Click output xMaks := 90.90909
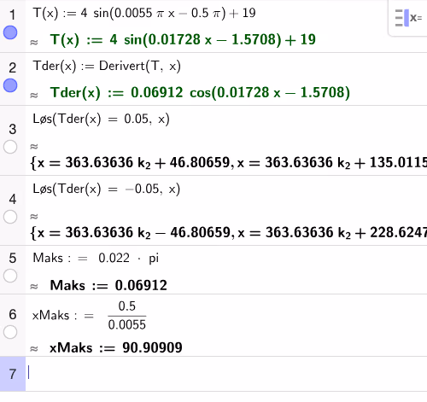This screenshot has height=402, width=427. (x=116, y=347)
